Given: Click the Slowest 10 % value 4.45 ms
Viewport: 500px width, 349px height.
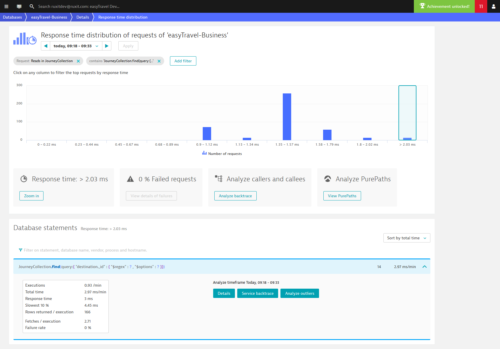Looking at the screenshot, I should pyautogui.click(x=91, y=305).
